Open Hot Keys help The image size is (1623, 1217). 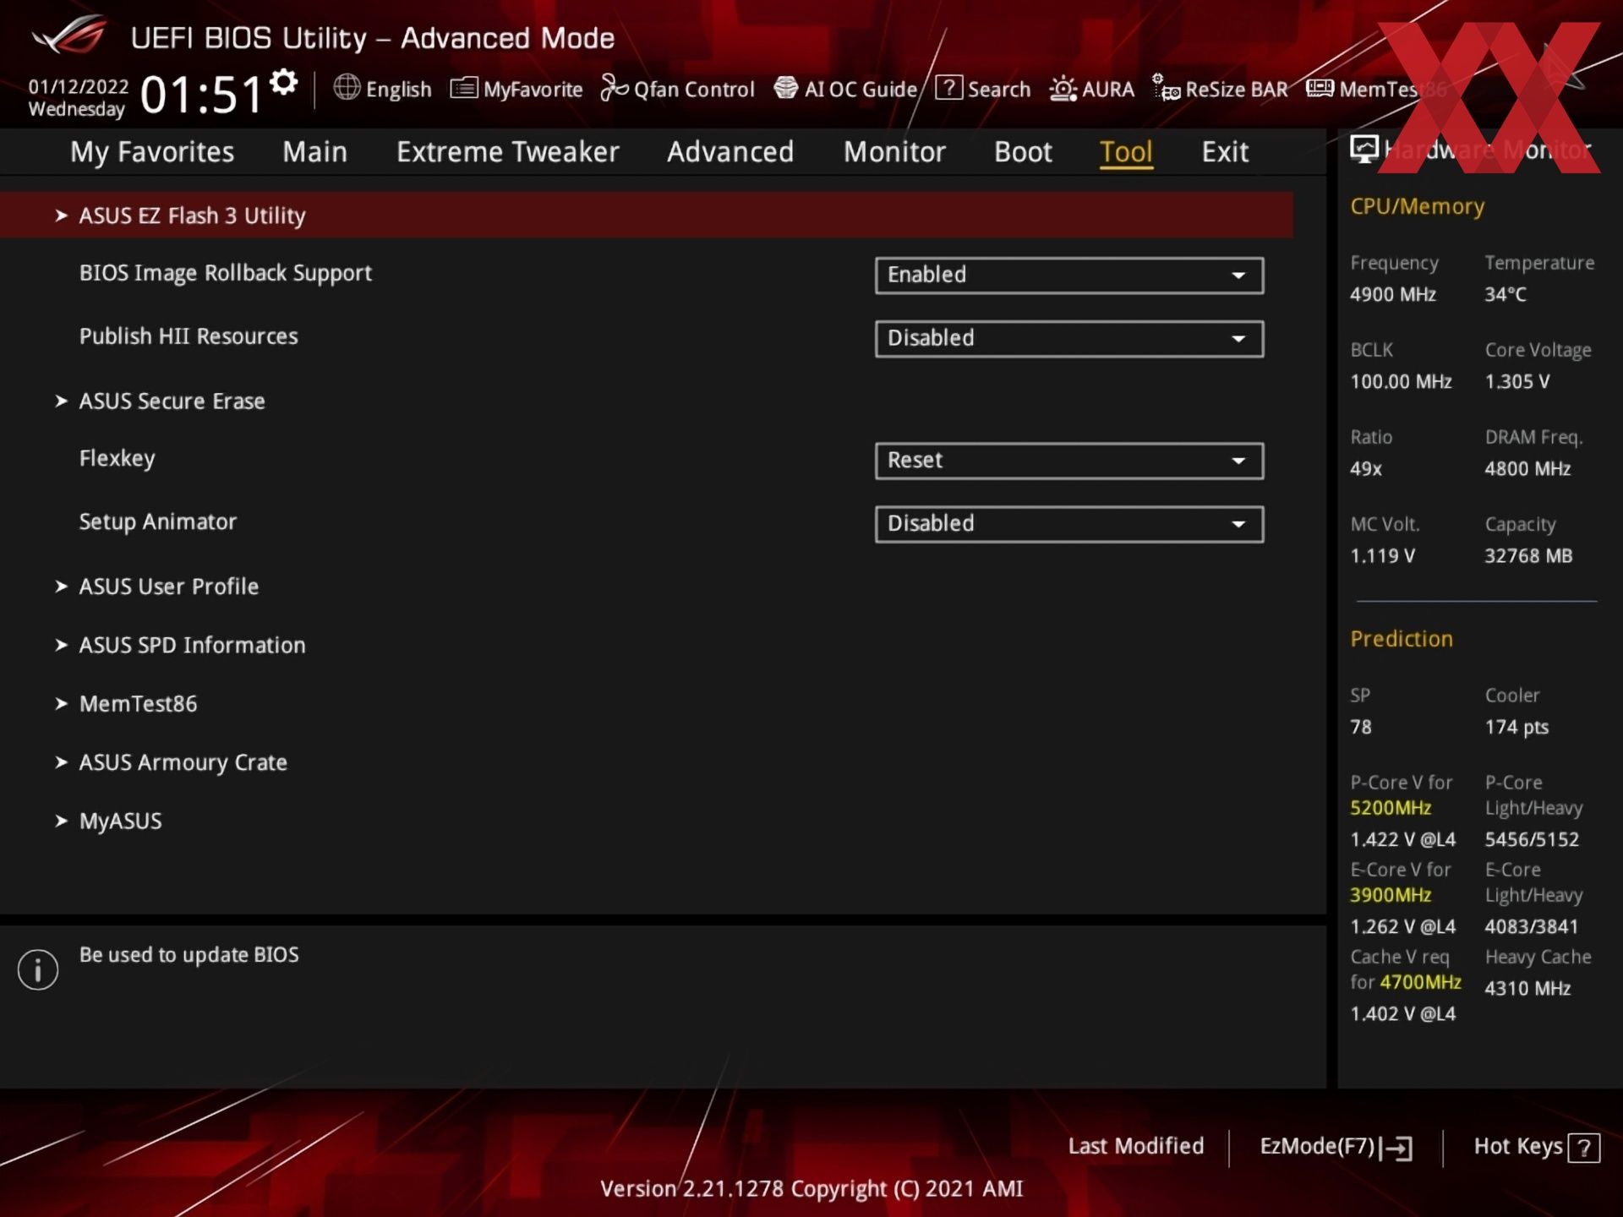tap(1537, 1147)
